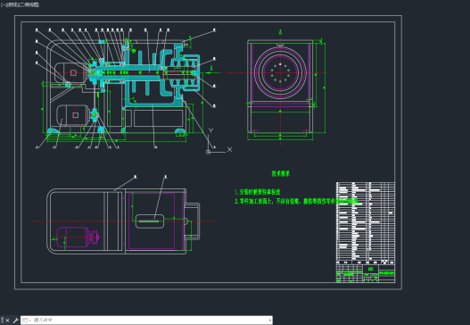Select technical requirement line beginning with 1.
Screen dimensions: 470x325
(x=258, y=192)
